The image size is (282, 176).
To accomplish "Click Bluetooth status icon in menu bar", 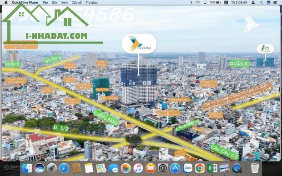I will 191,2.
